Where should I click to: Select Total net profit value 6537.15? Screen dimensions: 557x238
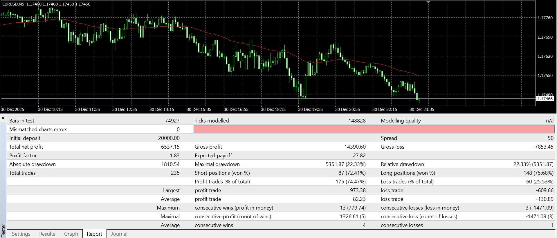pos(170,147)
